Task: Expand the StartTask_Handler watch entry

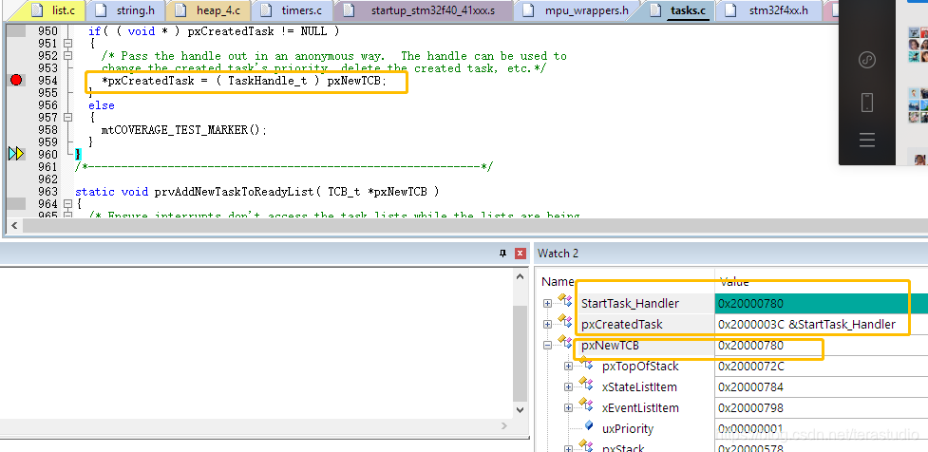Action: (547, 303)
